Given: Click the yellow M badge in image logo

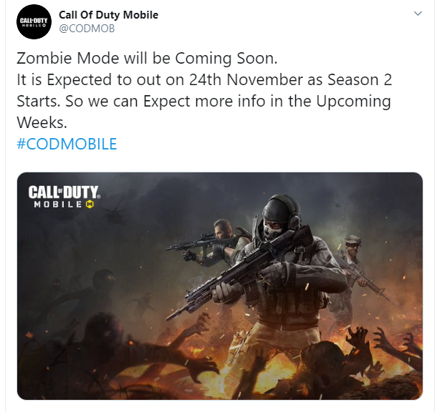Looking at the screenshot, I should (90, 205).
